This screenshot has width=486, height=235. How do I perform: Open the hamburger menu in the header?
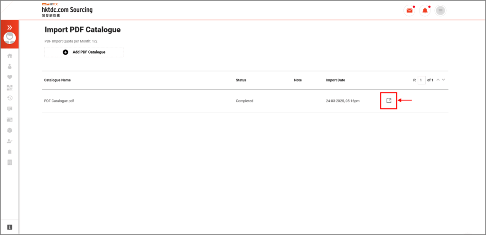440,10
